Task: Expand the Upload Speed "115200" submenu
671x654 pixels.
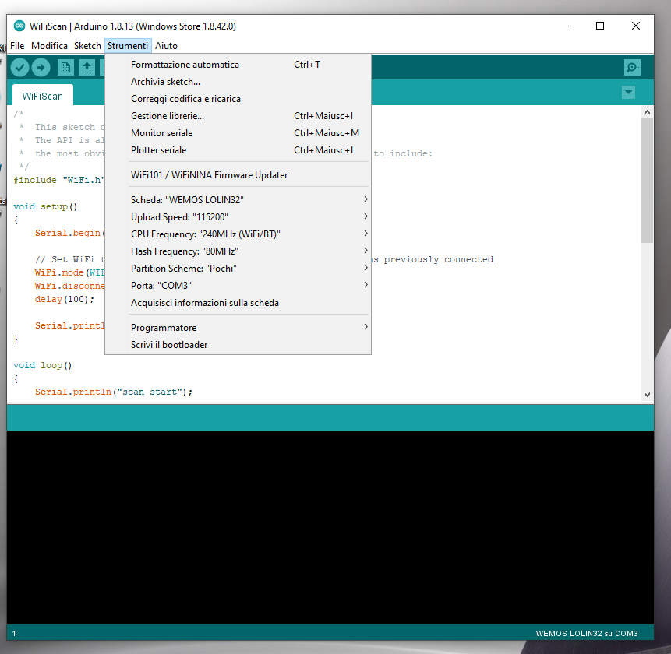Action: [x=249, y=216]
